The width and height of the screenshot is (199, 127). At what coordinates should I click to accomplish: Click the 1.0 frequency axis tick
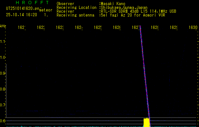[x=3, y=57]
